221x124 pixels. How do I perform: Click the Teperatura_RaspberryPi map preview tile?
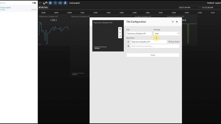(x=108, y=36)
